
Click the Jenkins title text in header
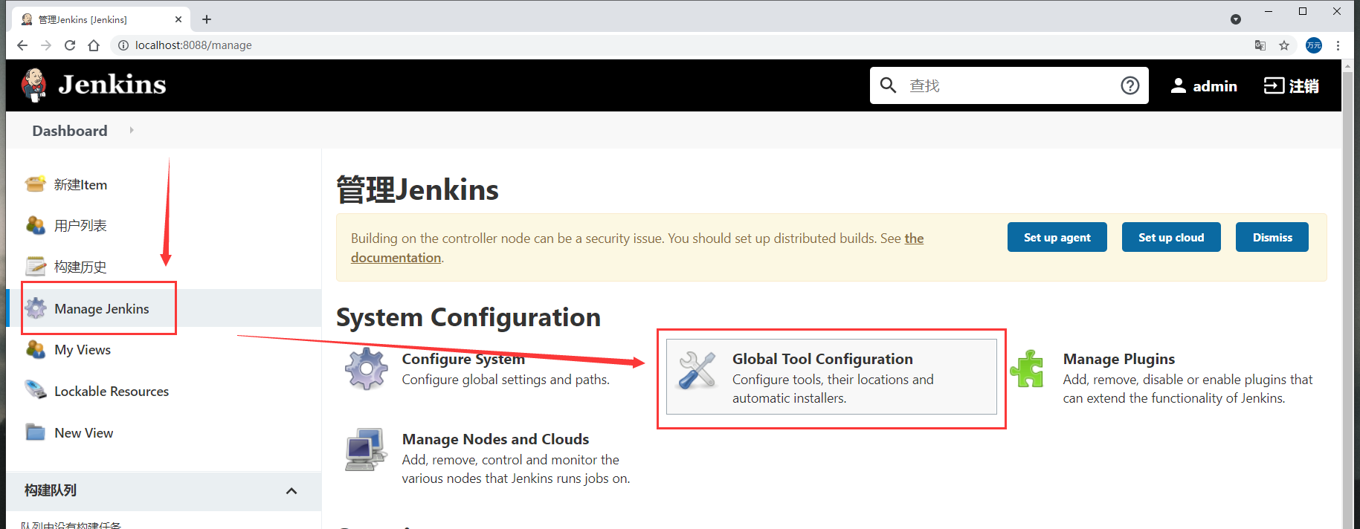(x=112, y=85)
